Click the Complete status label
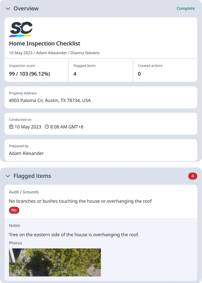 [x=186, y=9]
